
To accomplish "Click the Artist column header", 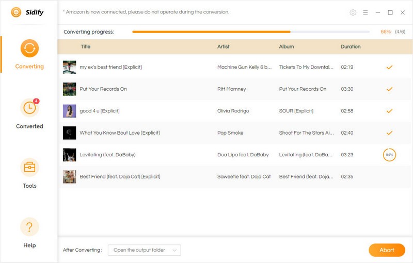I will pos(224,47).
